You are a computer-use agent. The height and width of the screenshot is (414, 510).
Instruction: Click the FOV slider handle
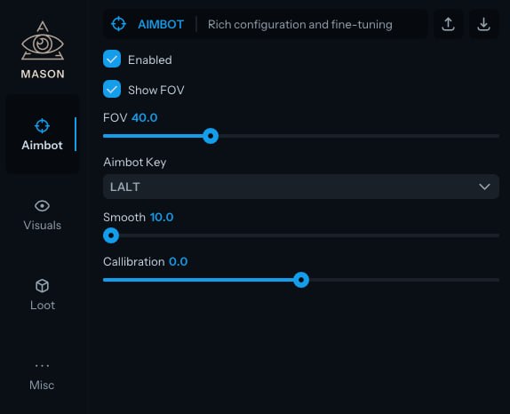click(211, 136)
